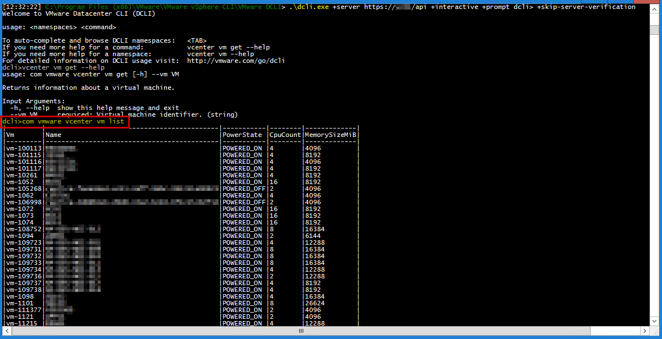This screenshot has height=339, width=662.
Task: Click the vertical scrollbar thumb
Action: [654, 30]
